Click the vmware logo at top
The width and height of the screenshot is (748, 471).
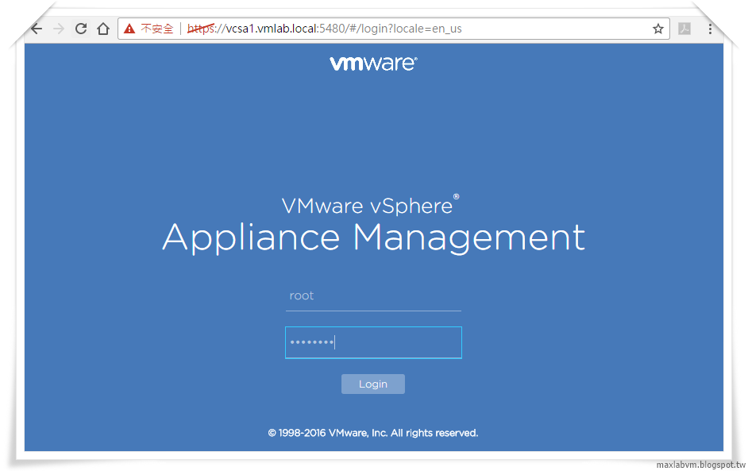pos(373,63)
